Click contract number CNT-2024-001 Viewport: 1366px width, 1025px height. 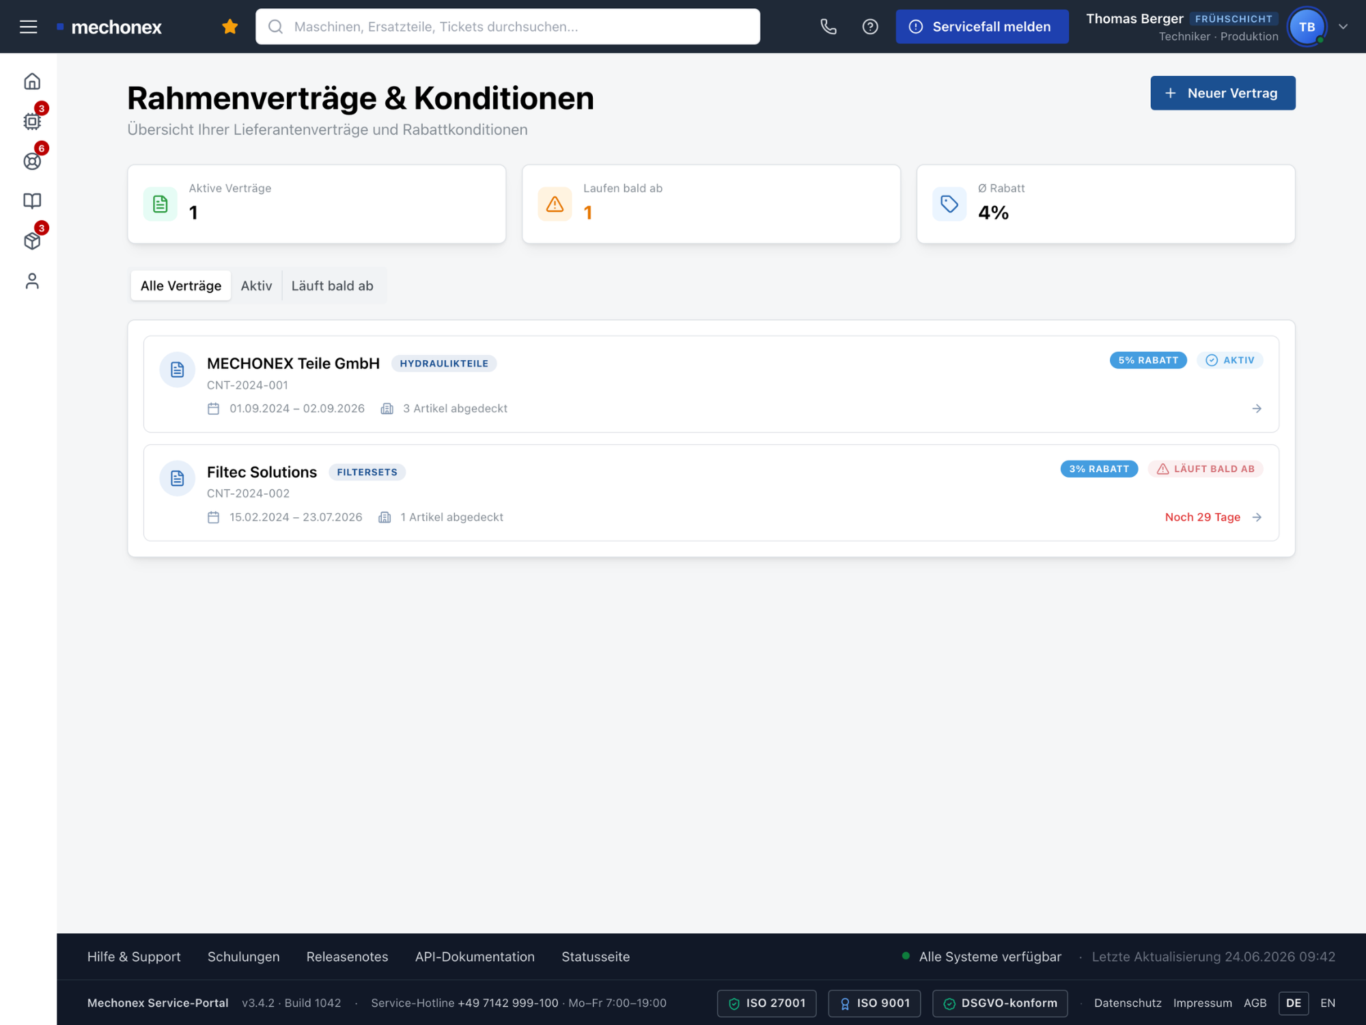(247, 385)
